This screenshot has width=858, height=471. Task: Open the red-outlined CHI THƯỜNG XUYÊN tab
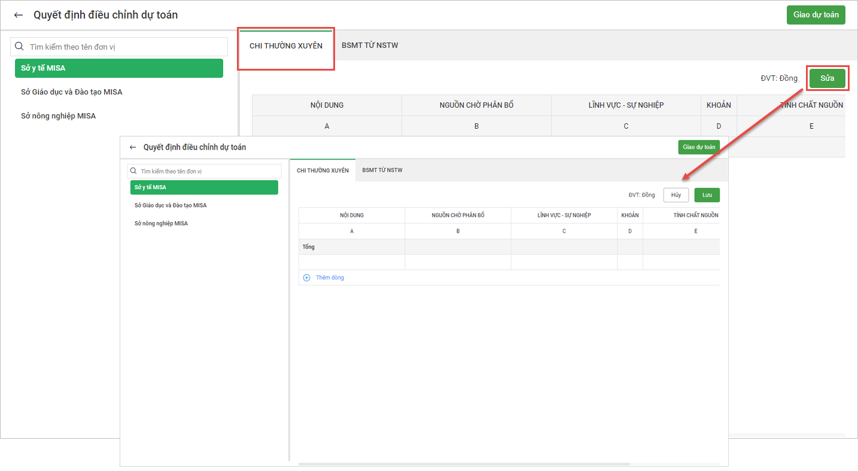tap(285, 45)
